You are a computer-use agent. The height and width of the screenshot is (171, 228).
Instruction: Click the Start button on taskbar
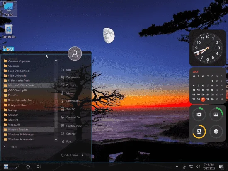tap(6, 166)
